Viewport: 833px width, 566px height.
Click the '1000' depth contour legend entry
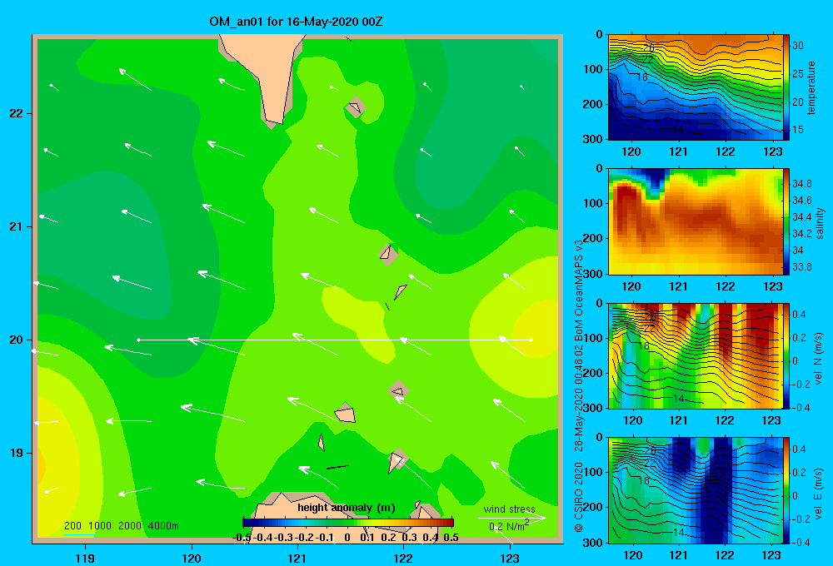(x=100, y=526)
